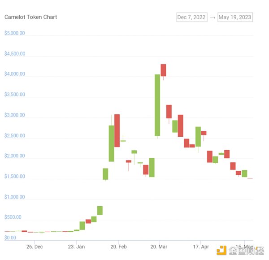Click the last green candle near 15. May
The image size is (269, 260).
(x=244, y=173)
